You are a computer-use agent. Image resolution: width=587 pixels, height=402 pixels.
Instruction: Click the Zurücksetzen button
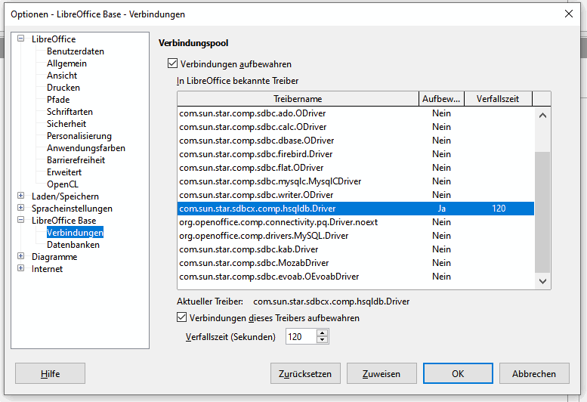(305, 373)
